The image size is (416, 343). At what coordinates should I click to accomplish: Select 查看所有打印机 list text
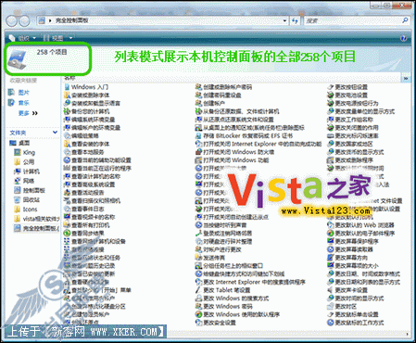[91, 225]
